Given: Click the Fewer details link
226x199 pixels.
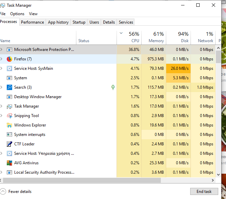Looking at the screenshot, I should [20, 192].
